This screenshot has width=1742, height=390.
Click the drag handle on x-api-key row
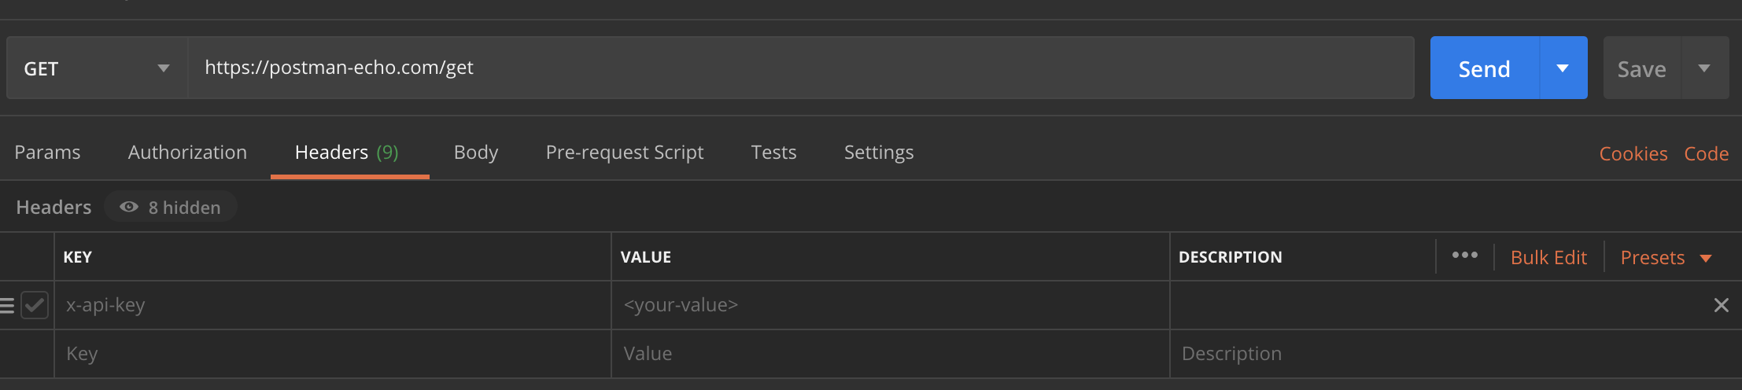coord(7,305)
